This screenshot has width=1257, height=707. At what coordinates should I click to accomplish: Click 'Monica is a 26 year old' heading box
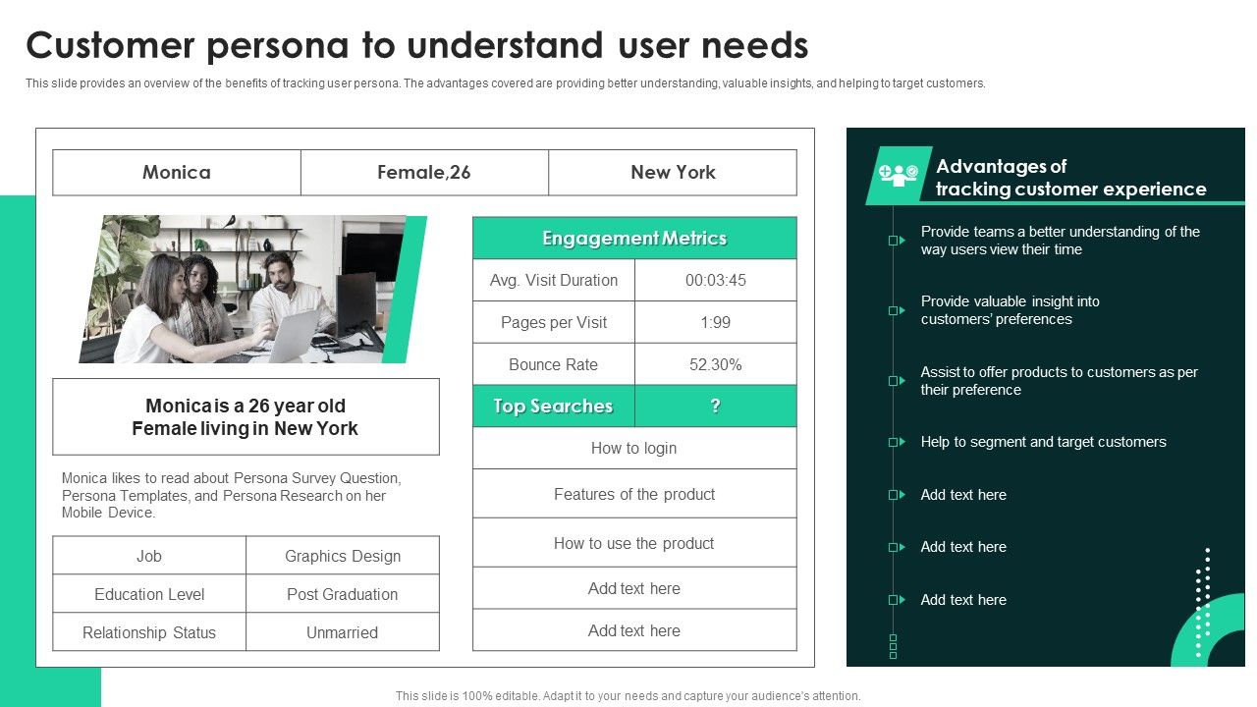[x=246, y=417]
